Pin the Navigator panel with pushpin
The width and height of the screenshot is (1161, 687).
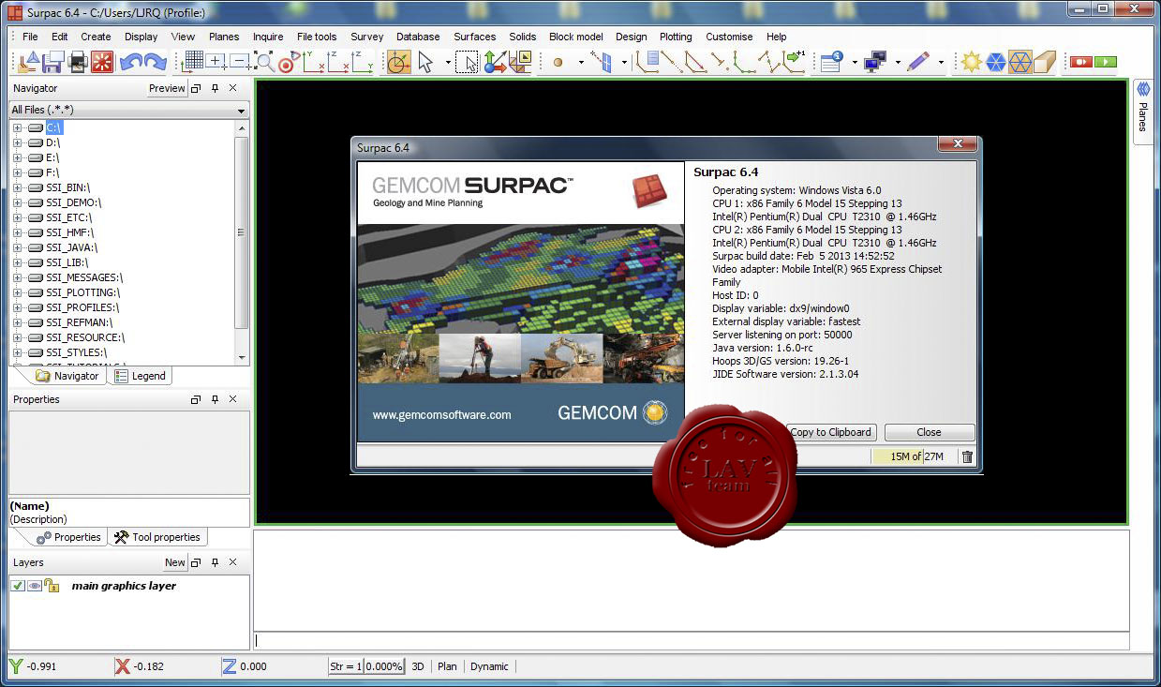(215, 88)
